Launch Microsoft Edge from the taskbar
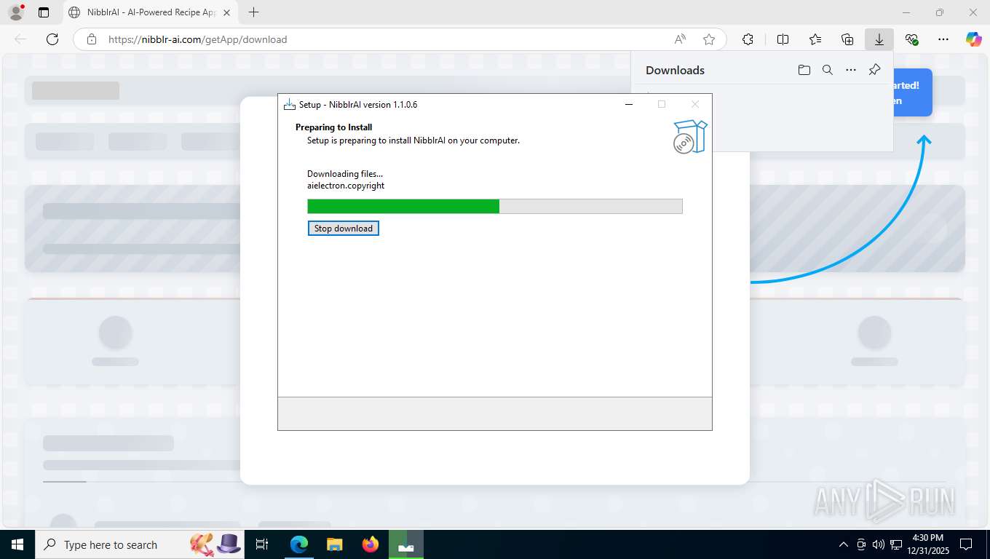Screen dimensions: 990x559 (x=299, y=544)
